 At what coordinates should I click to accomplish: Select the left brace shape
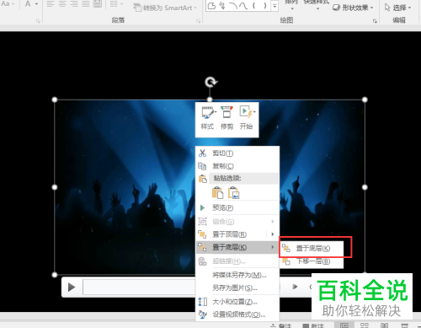[x=253, y=6]
